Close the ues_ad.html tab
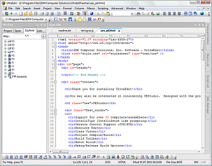The image size is (212, 166). 119,31
